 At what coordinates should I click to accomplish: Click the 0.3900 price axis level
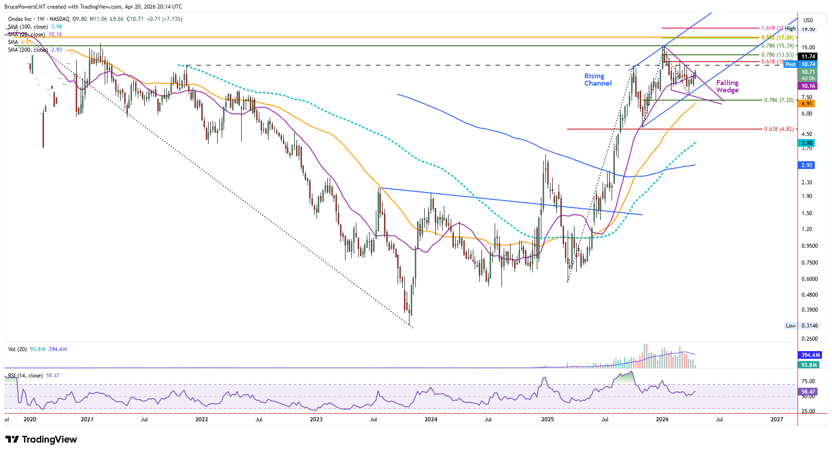(x=810, y=310)
